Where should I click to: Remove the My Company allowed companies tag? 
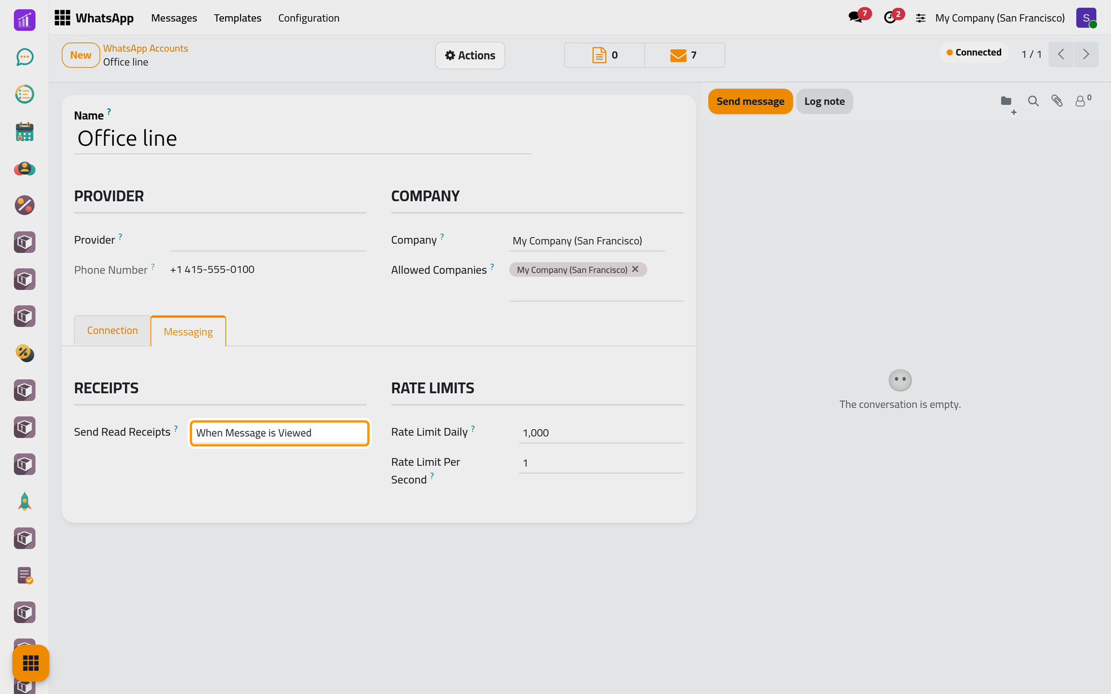pos(635,270)
